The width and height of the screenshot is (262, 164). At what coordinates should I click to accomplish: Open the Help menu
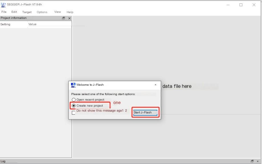tap(70, 12)
